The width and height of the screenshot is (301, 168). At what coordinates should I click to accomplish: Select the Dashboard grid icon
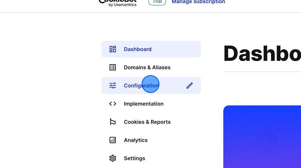pyautogui.click(x=113, y=49)
